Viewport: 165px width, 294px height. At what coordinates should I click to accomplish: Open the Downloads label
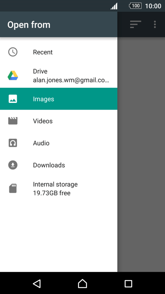[x=49, y=165]
